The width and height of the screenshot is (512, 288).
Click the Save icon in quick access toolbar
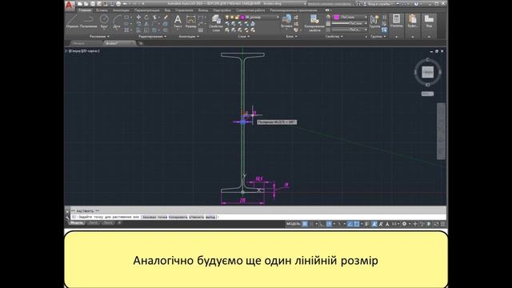coord(93,4)
